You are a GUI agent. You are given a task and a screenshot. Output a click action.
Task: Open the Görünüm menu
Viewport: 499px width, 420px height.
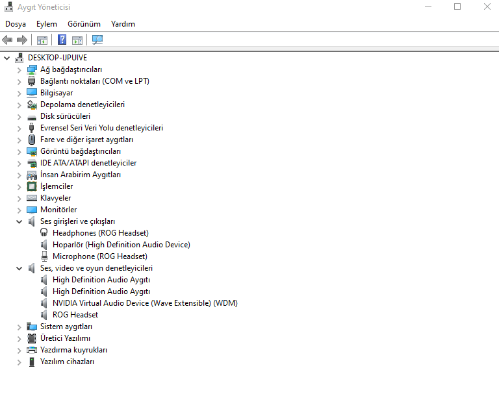click(84, 24)
